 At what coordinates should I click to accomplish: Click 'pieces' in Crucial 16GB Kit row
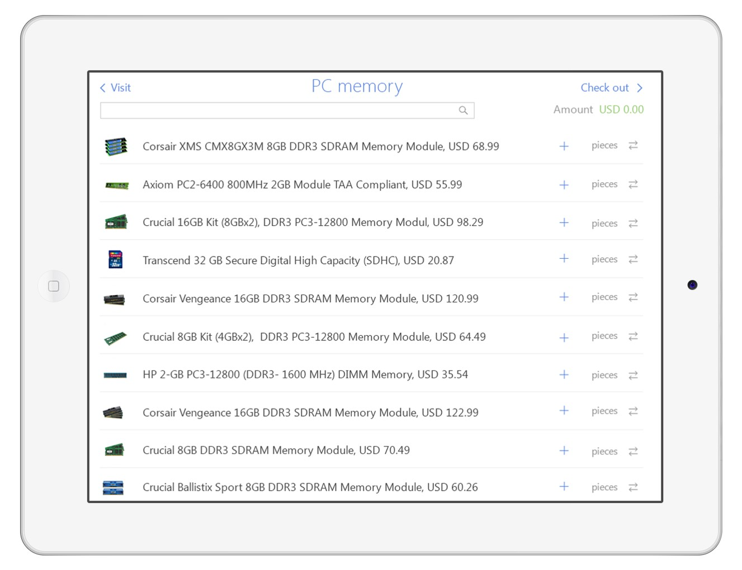(x=604, y=224)
